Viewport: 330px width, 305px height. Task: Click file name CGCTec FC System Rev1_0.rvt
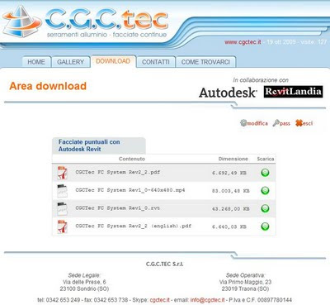click(x=117, y=208)
